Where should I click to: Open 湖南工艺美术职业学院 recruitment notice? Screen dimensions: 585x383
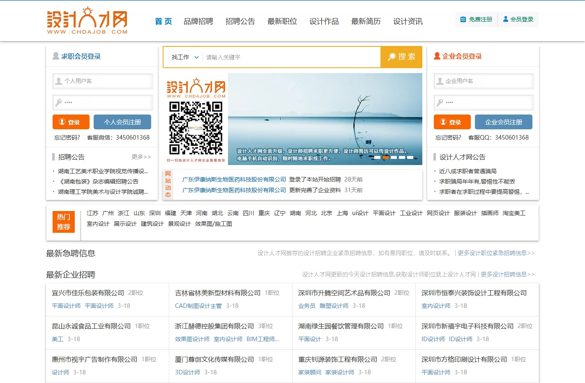[103, 171]
